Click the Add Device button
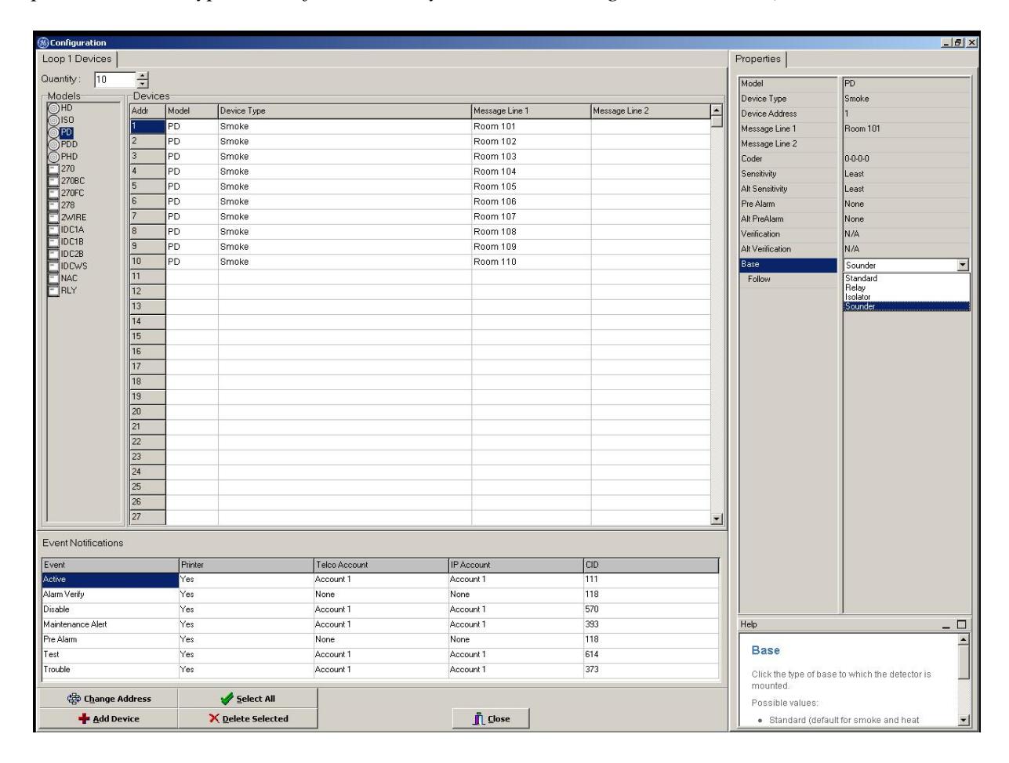The width and height of the screenshot is (1009, 763). tap(109, 718)
